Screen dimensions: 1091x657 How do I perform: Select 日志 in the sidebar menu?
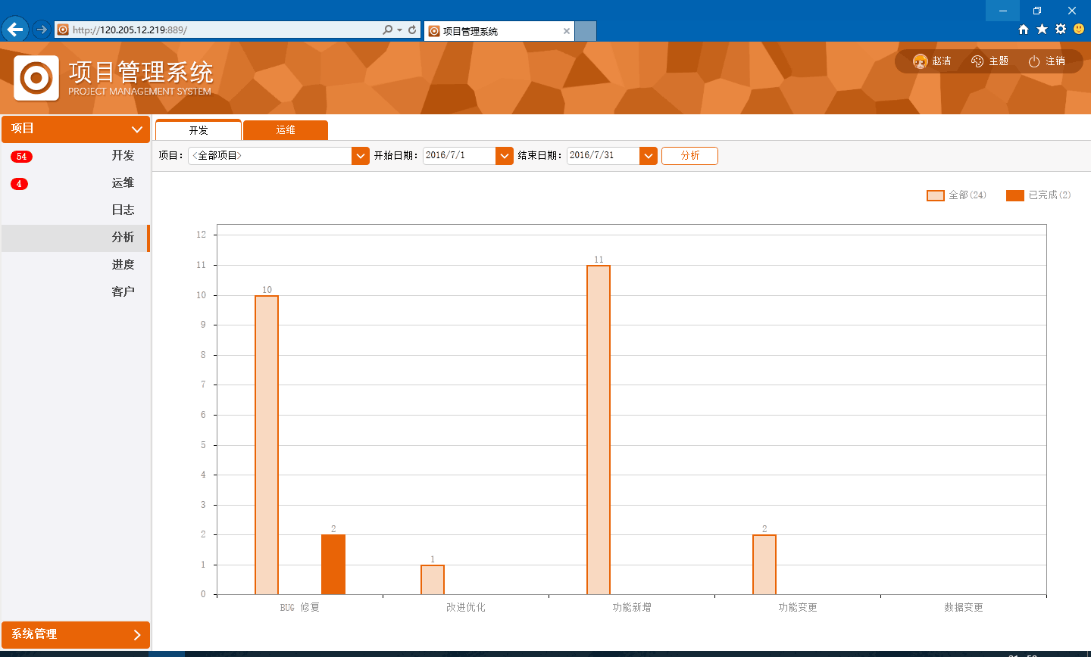pos(123,210)
